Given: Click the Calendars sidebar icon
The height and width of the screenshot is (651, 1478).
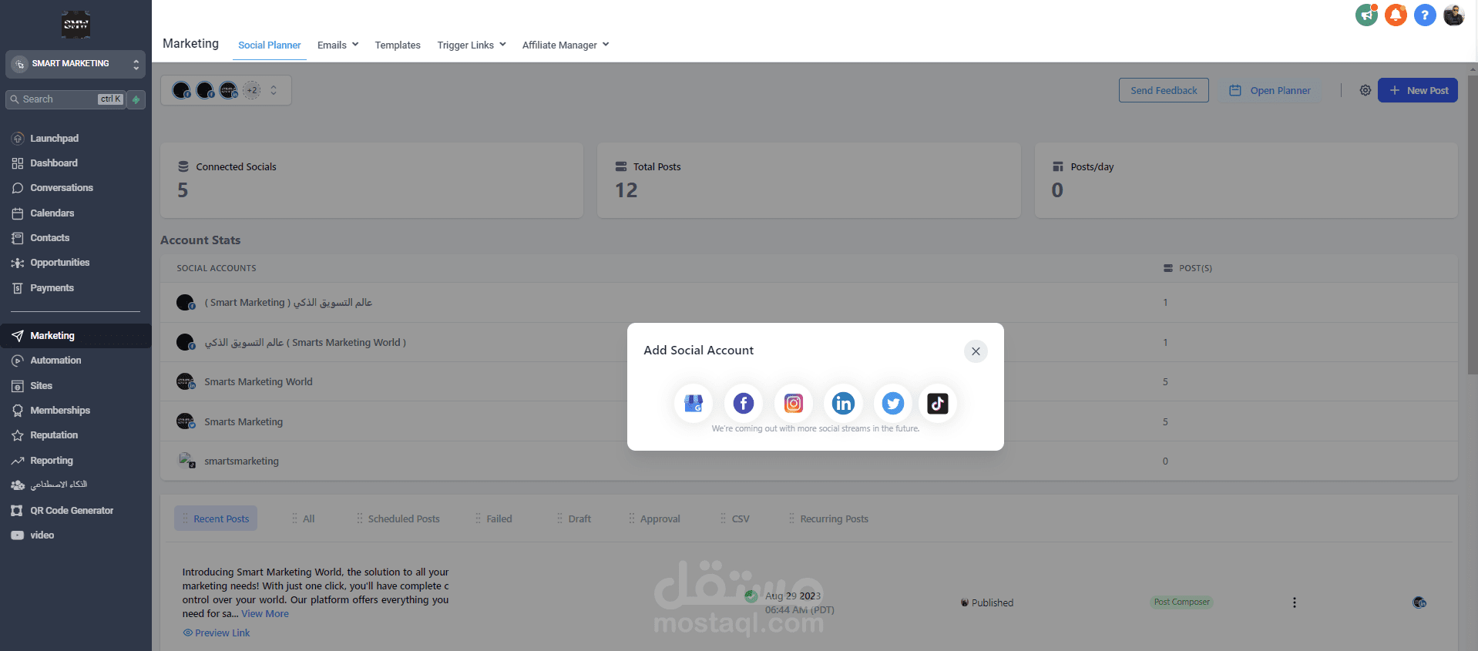Looking at the screenshot, I should click(18, 213).
